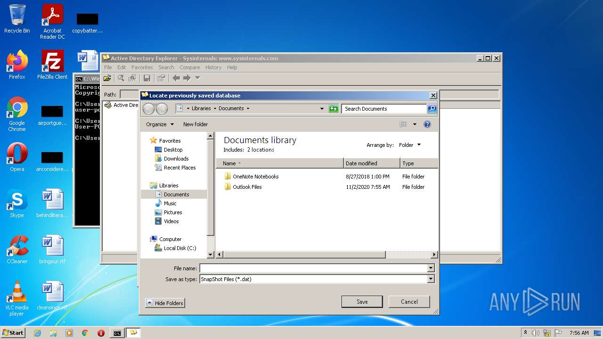Viewport: 603px width, 339px height.
Task: Click the volume speaker icon in system tray
Action: pos(536,333)
